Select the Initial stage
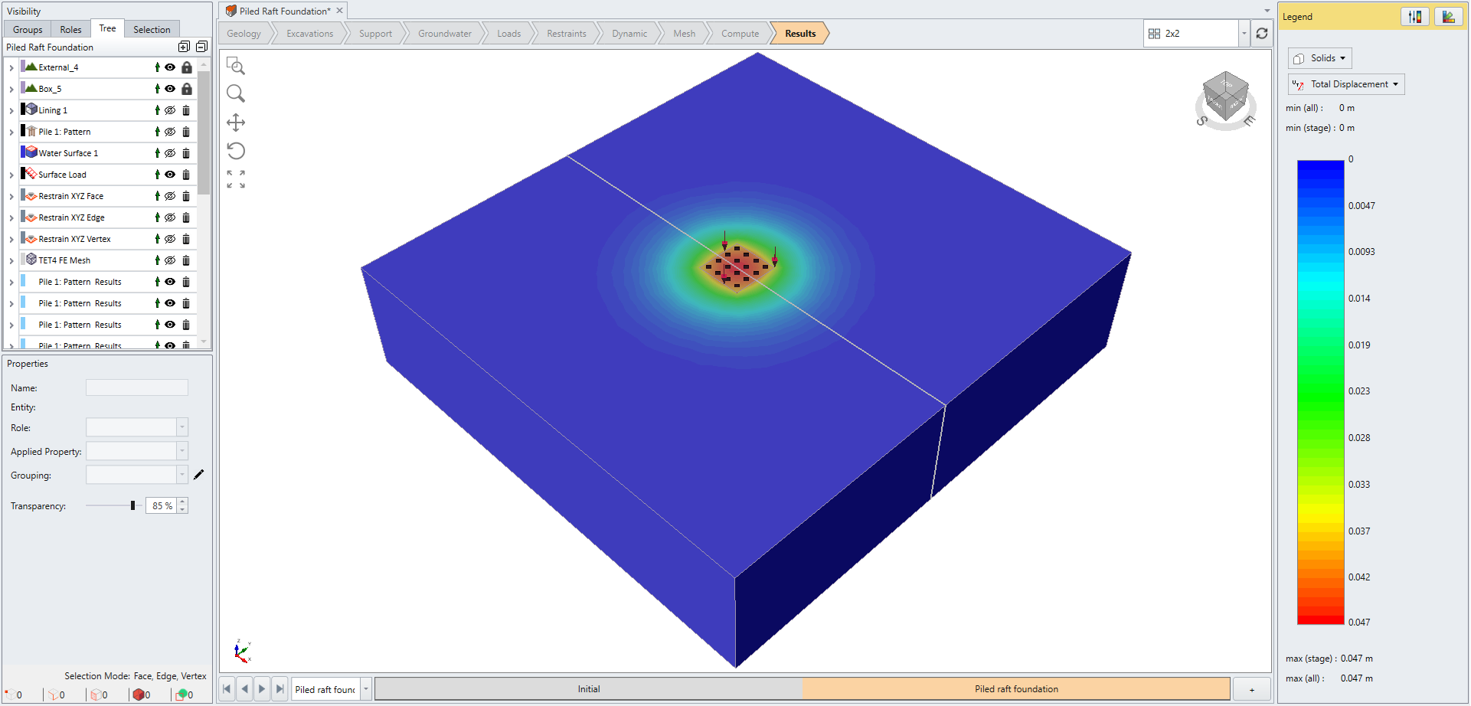 tap(589, 689)
